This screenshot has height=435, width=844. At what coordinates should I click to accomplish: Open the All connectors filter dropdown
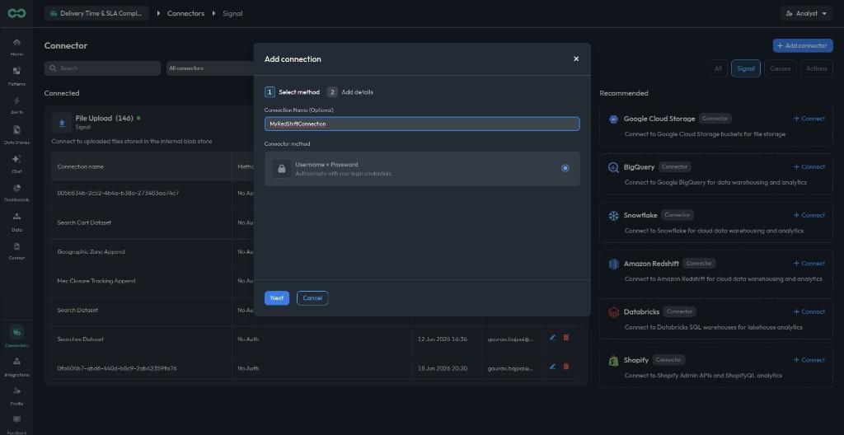point(211,68)
